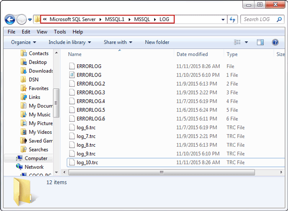Select DSN folder in navigation pane
Screen dimensions: 288x211
[30, 80]
